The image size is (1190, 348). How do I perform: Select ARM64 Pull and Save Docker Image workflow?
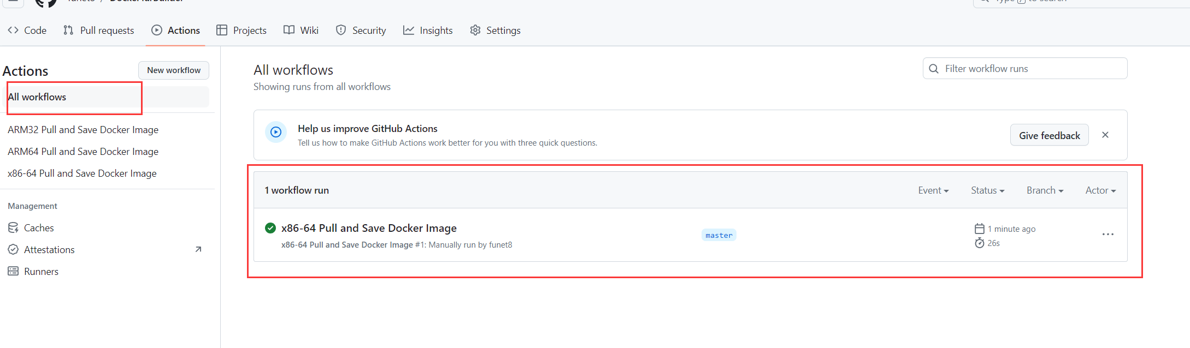pos(83,151)
